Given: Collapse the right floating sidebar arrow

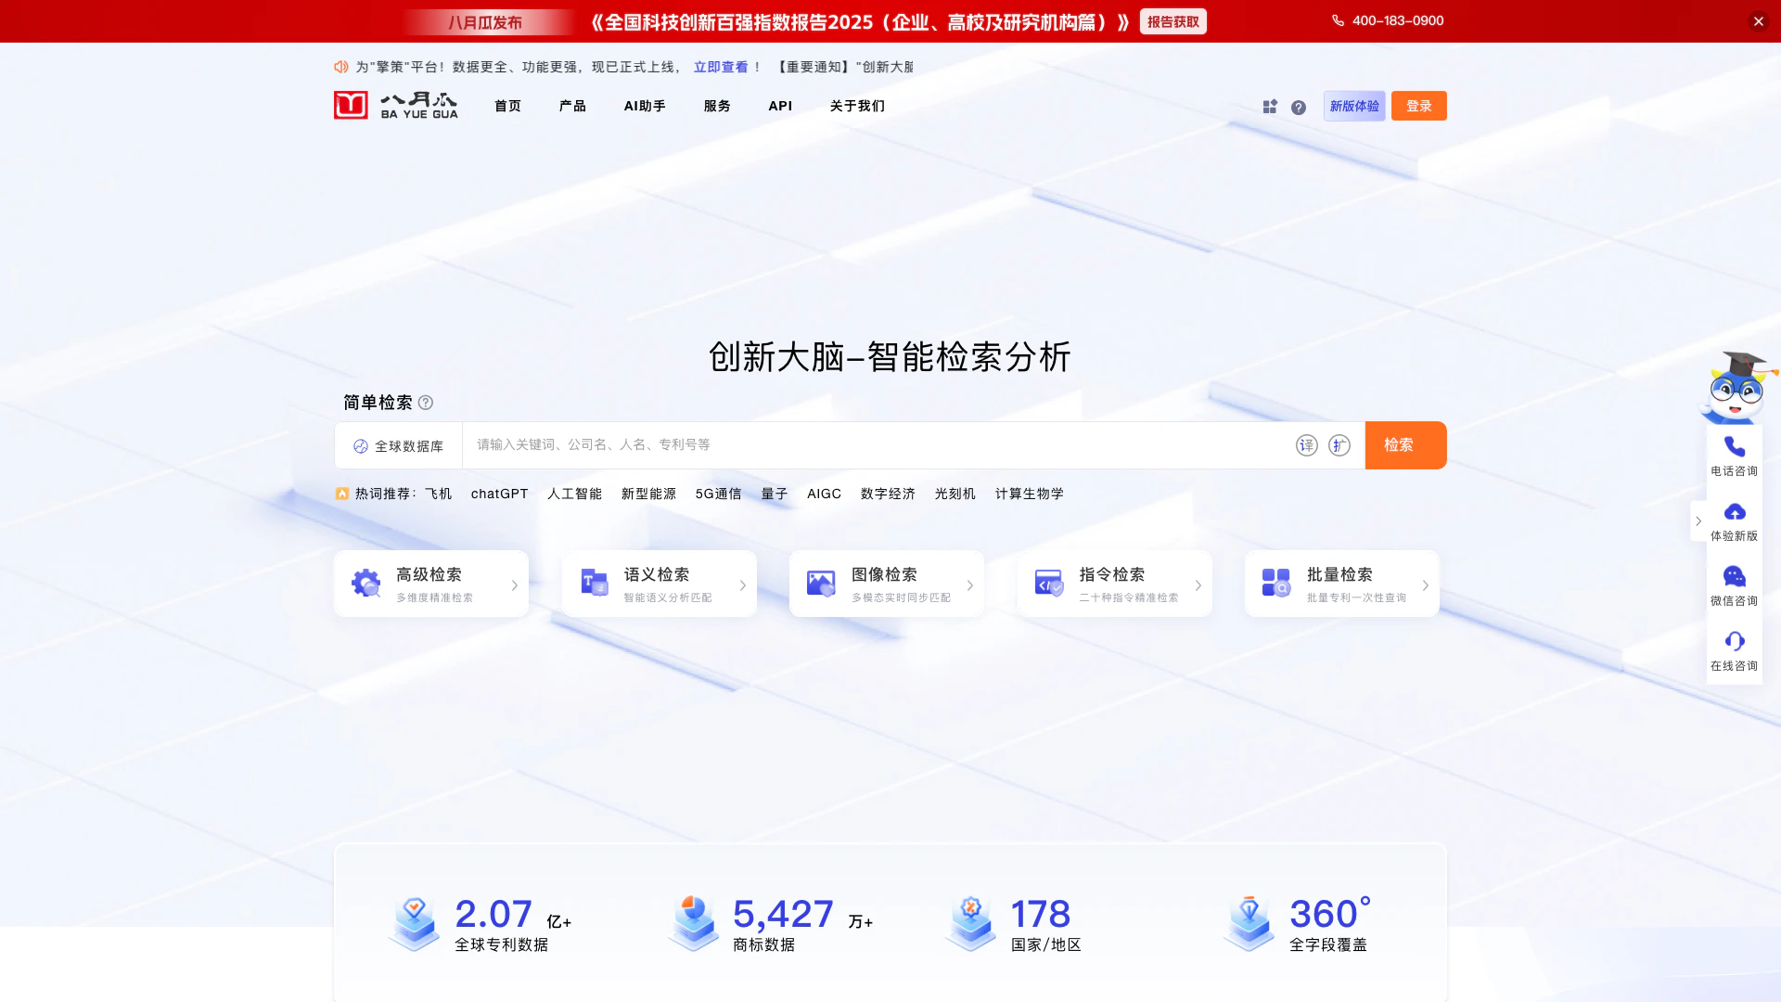Looking at the screenshot, I should pos(1698,521).
